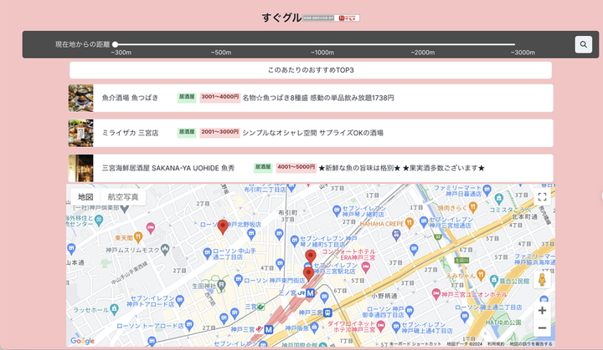Click the Google logo on the map
603x350 pixels.
82,341
